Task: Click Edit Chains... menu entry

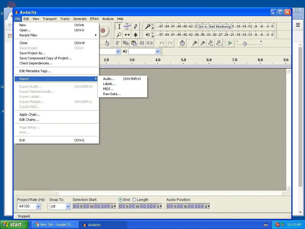Action: [57, 120]
